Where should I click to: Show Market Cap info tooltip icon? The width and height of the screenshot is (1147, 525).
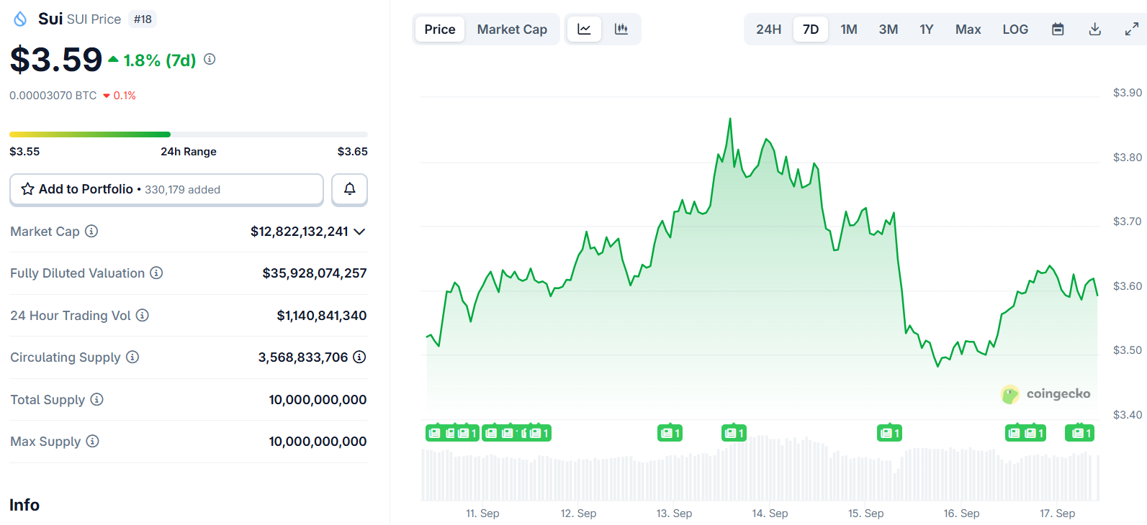point(91,231)
